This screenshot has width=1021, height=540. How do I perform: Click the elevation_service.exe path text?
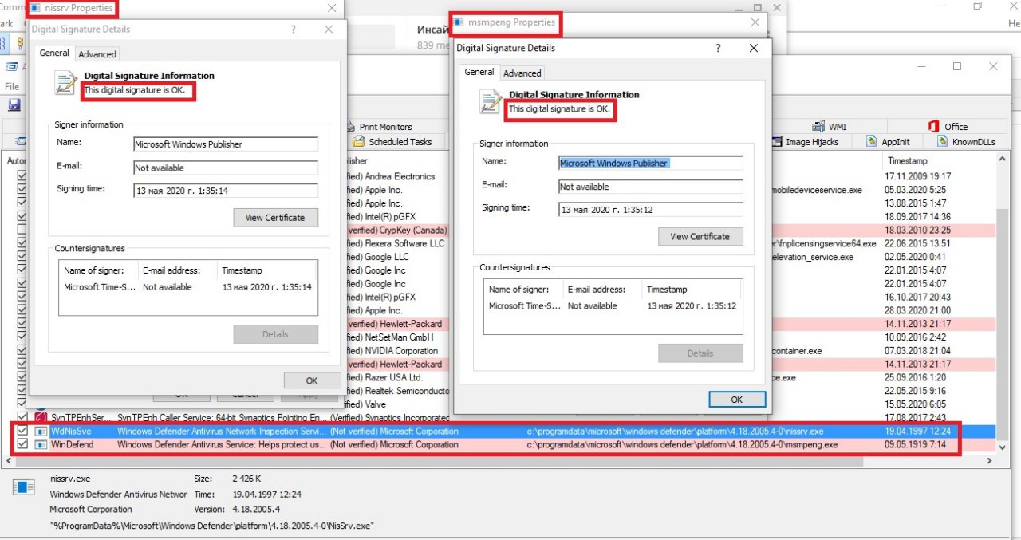point(813,257)
